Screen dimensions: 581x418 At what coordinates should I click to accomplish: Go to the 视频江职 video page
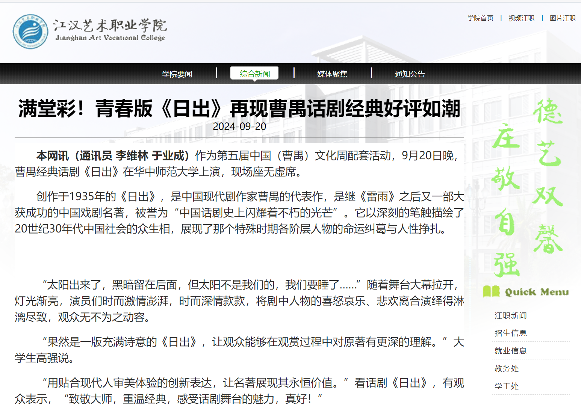coord(521,18)
